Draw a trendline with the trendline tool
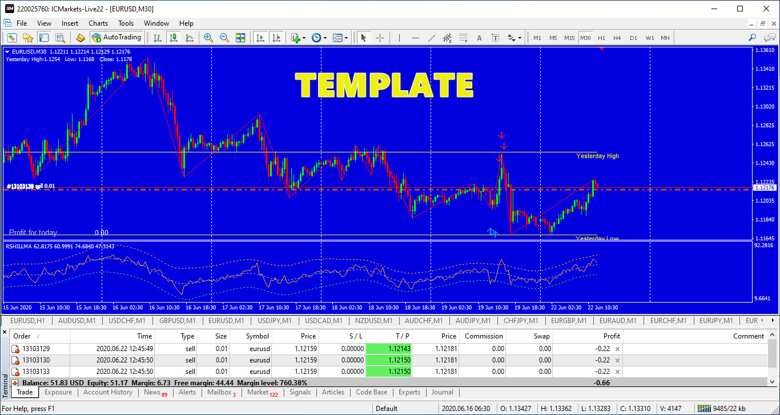This screenshot has width=780, height=415. point(432,38)
